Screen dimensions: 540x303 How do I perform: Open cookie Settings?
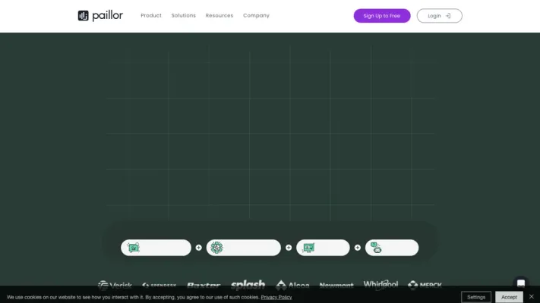[x=476, y=297]
